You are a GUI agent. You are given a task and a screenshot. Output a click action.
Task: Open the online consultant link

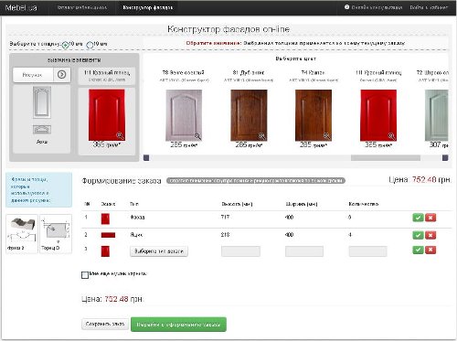click(x=373, y=7)
